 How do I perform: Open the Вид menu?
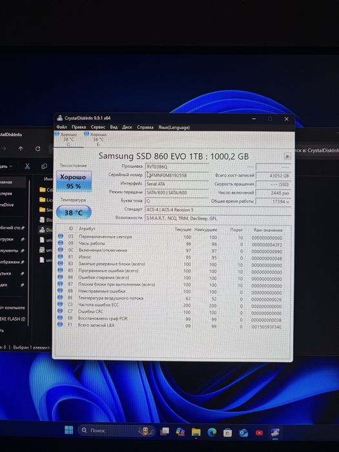[114, 127]
